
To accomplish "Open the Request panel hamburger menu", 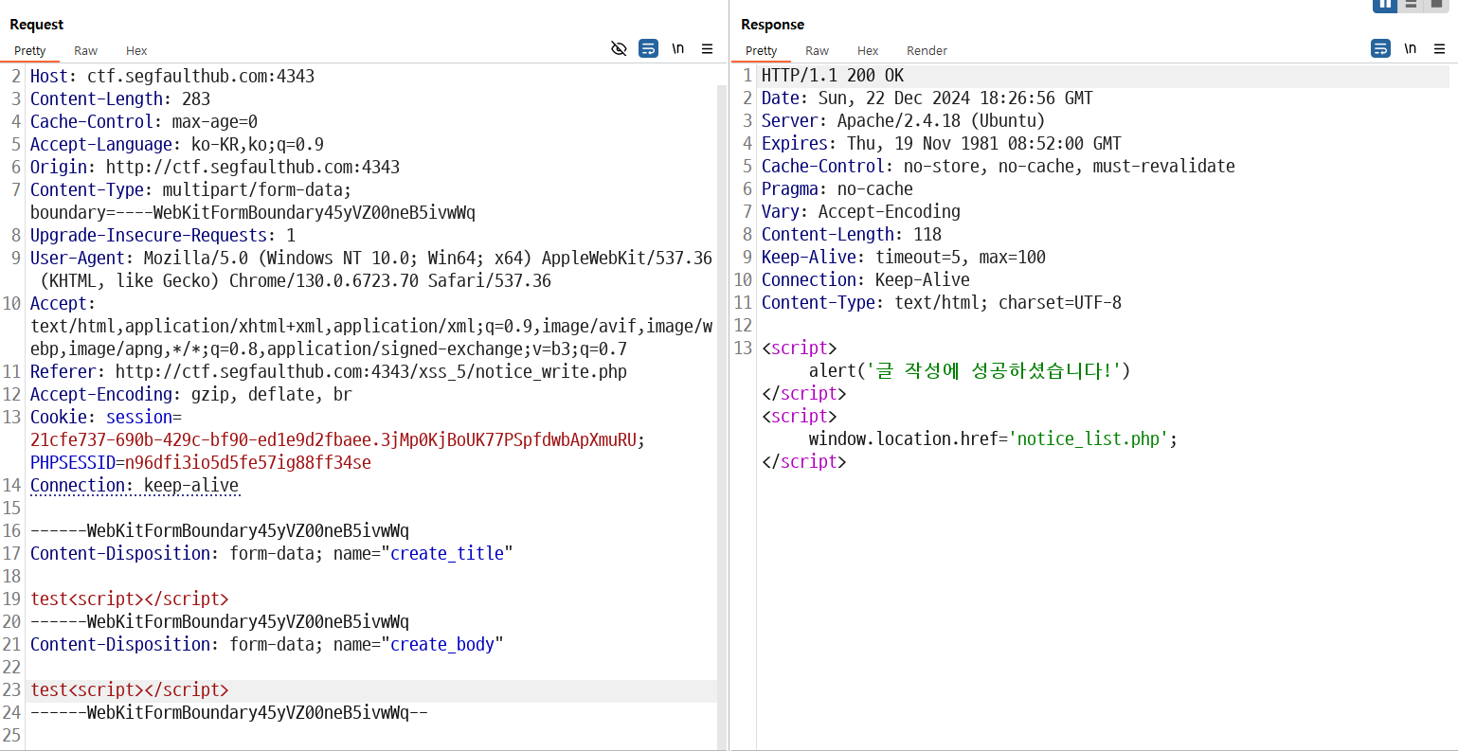I will [707, 48].
